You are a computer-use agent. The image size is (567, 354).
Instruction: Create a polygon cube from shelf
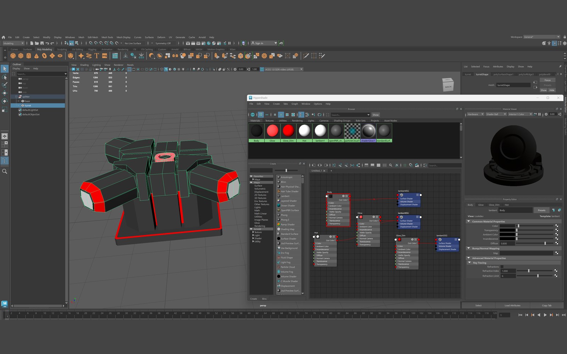(x=21, y=56)
